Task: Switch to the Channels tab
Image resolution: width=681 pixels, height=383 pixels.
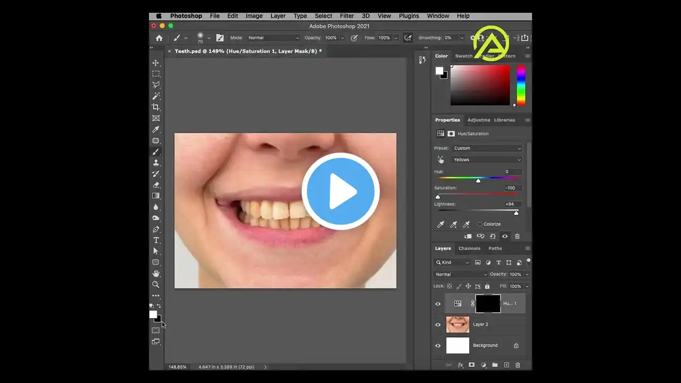Action: (469, 248)
